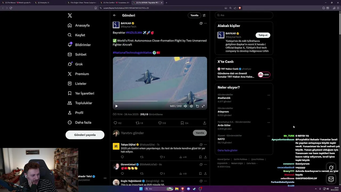This screenshot has width=341, height=192.
Task: Click Daha göster link
Action: pyautogui.click(x=228, y=150)
